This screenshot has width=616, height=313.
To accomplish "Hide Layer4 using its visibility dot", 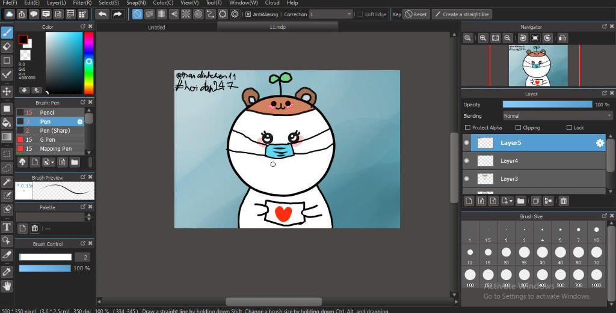I will [466, 160].
